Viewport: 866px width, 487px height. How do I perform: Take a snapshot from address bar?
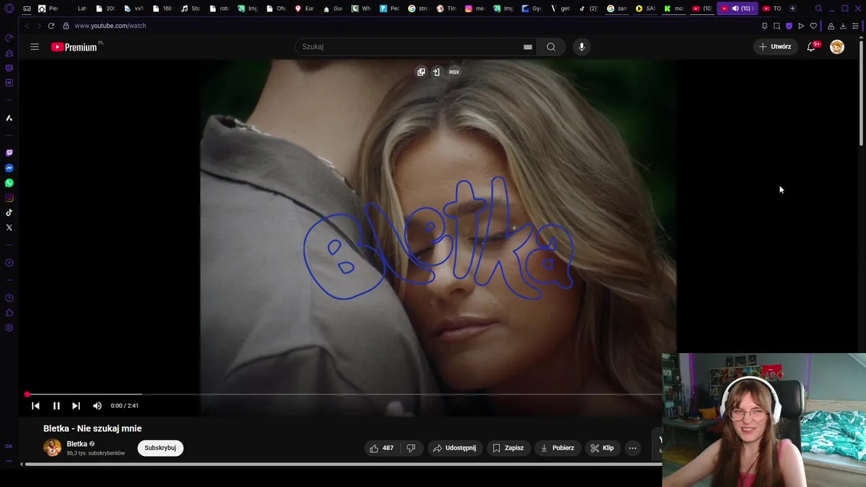(777, 26)
